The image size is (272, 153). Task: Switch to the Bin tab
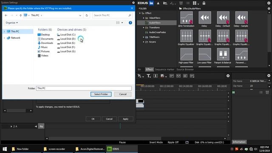[x=139, y=69]
